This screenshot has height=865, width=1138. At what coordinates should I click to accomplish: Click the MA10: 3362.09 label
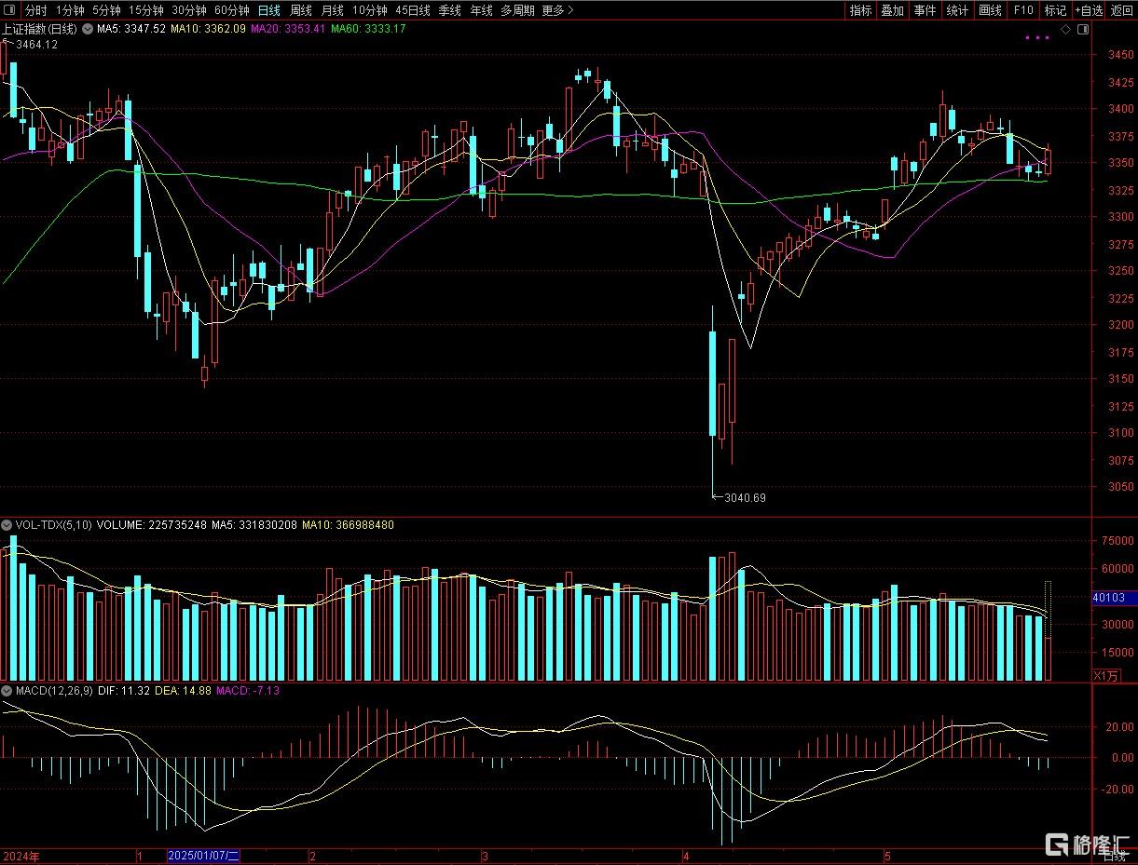coord(208,29)
